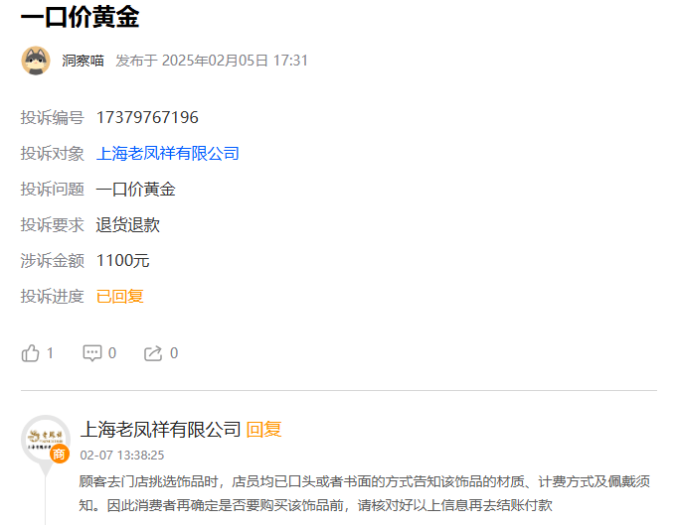This screenshot has width=677, height=525.
Task: Click the thumbs-up like icon
Action: [x=30, y=353]
